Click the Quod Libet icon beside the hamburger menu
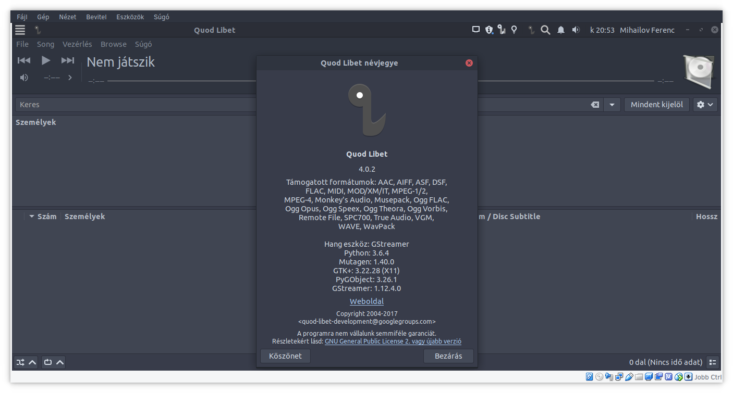Screen dimensions: 733x393 (38, 30)
